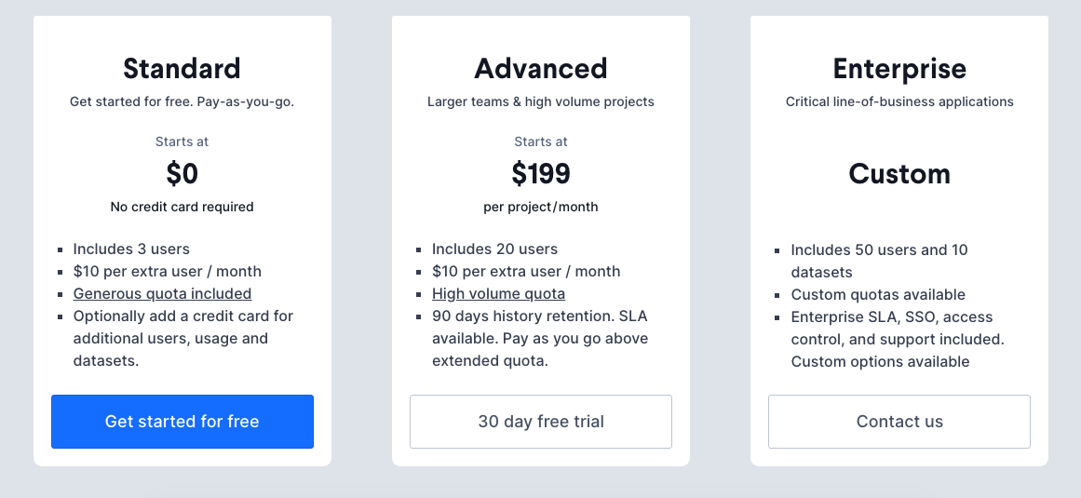Viewport: 1081px width, 498px height.
Task: Click the Custom pricing label
Action: tap(899, 174)
